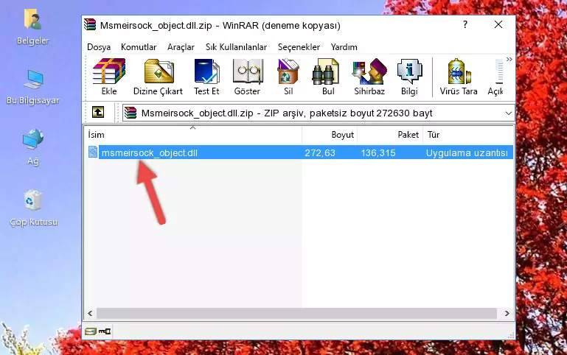This screenshot has height=355, width=567.
Task: Sort by the İsim column header
Action: point(193,135)
